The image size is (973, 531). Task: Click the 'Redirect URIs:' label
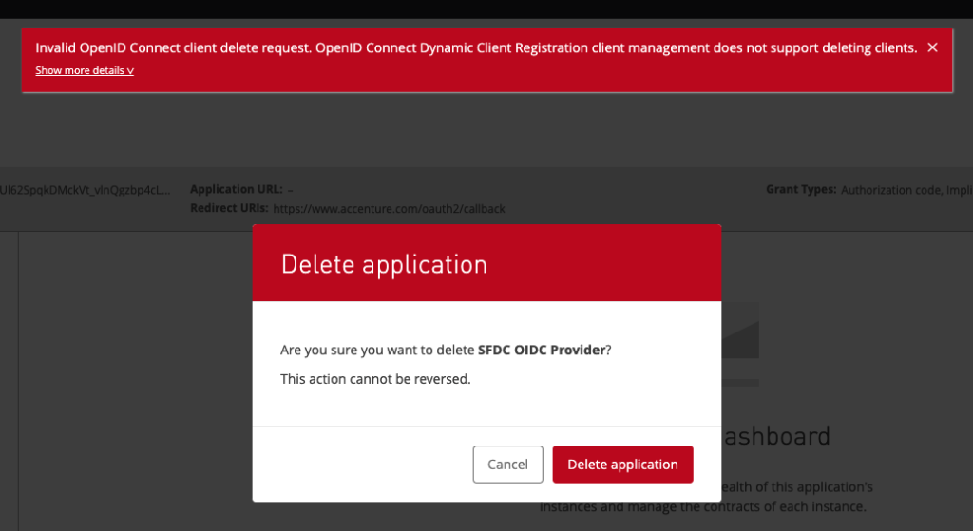point(229,208)
